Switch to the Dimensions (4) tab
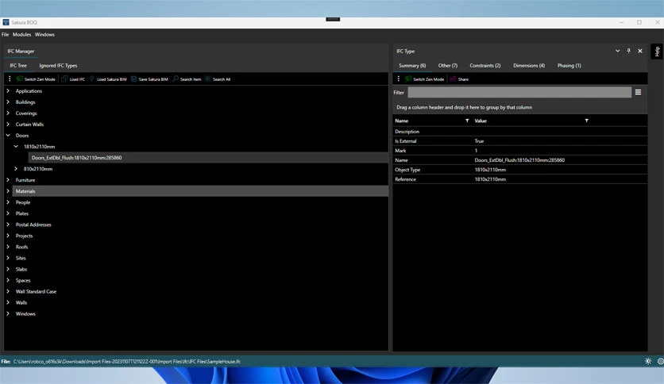 [x=529, y=66]
